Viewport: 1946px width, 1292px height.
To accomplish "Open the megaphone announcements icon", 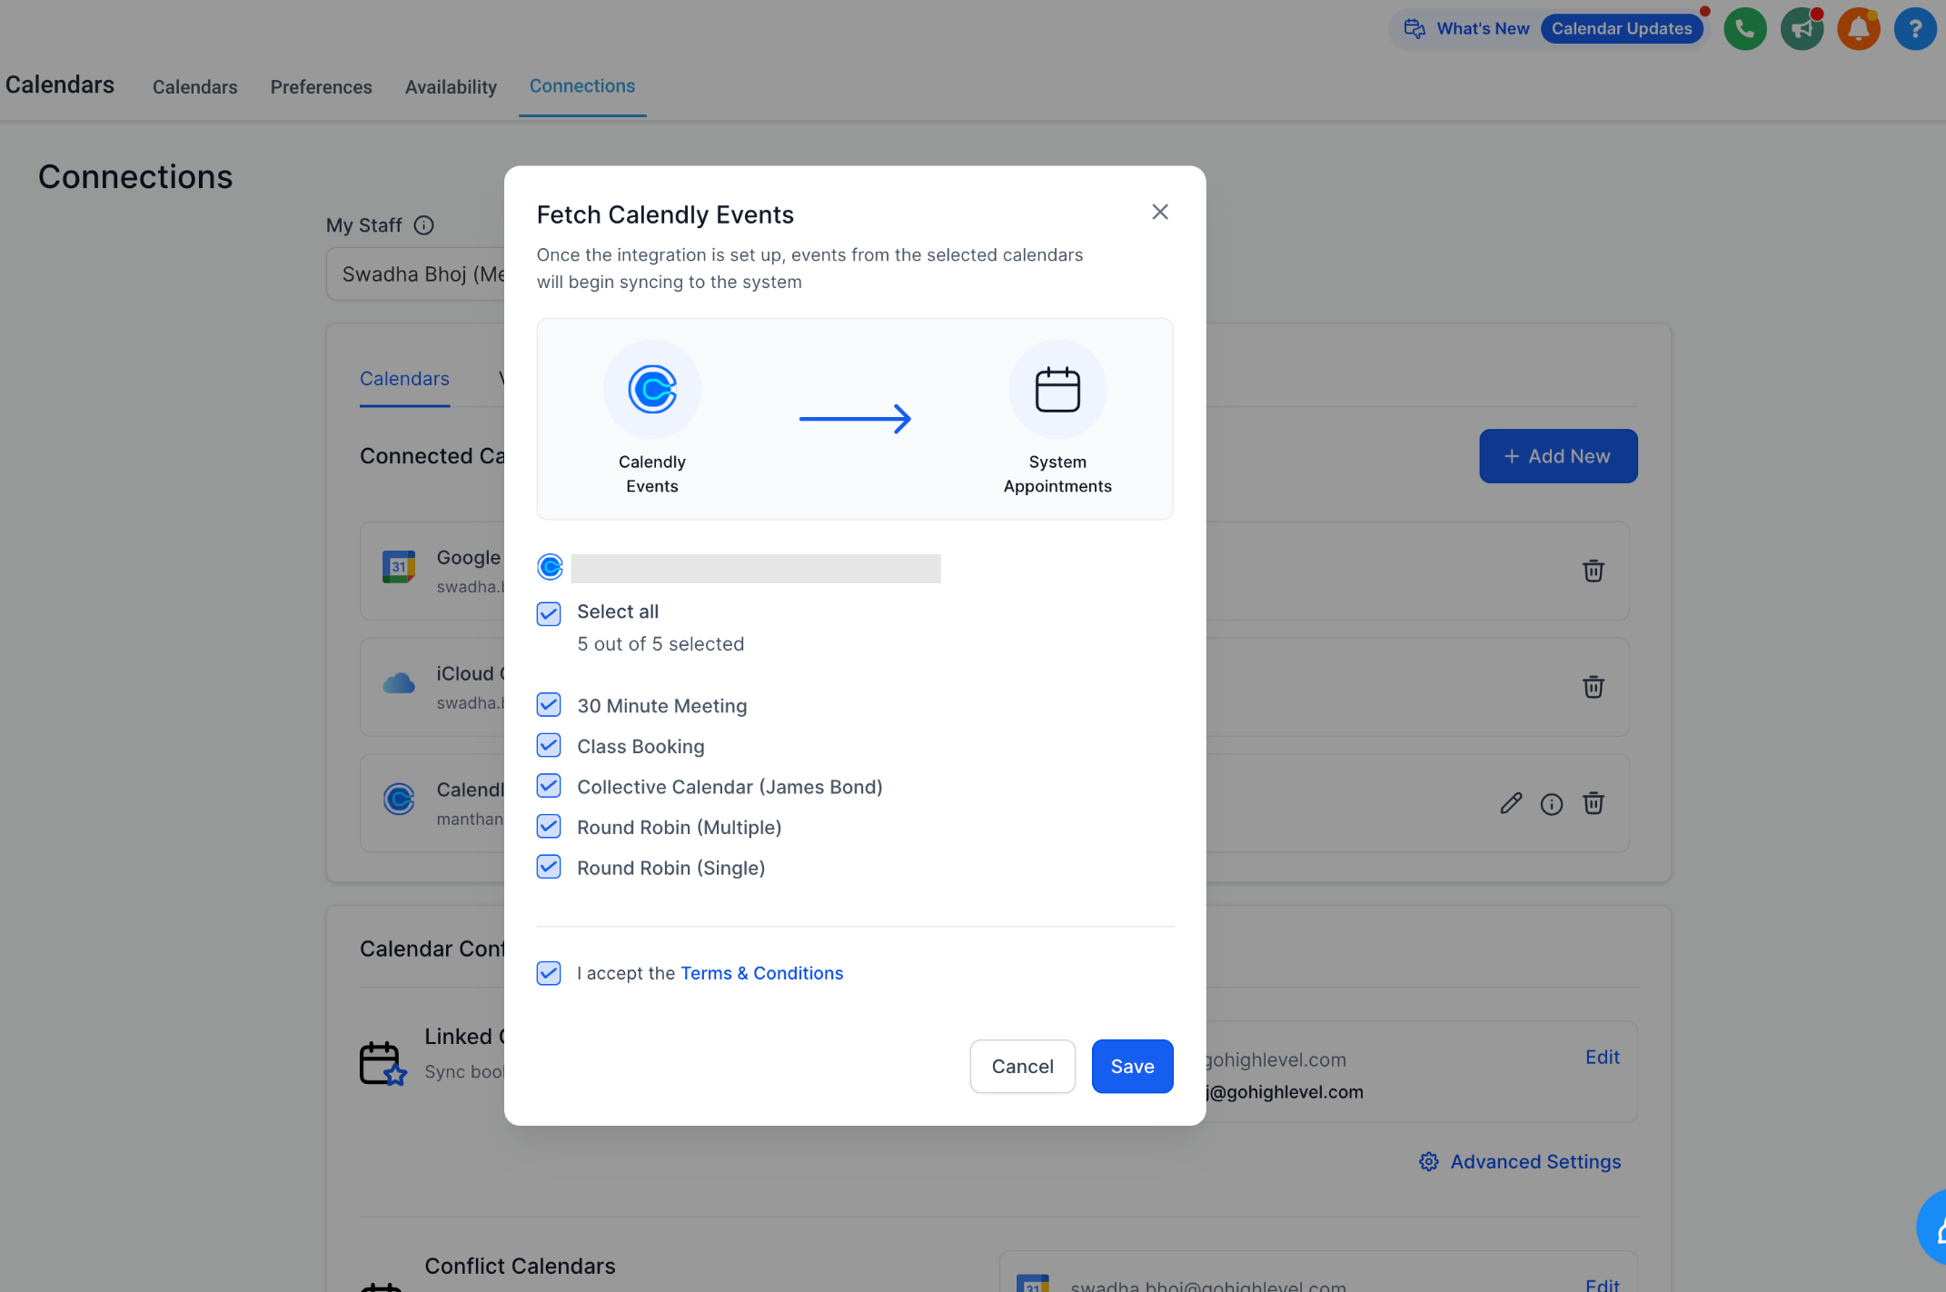I will 1802,29.
